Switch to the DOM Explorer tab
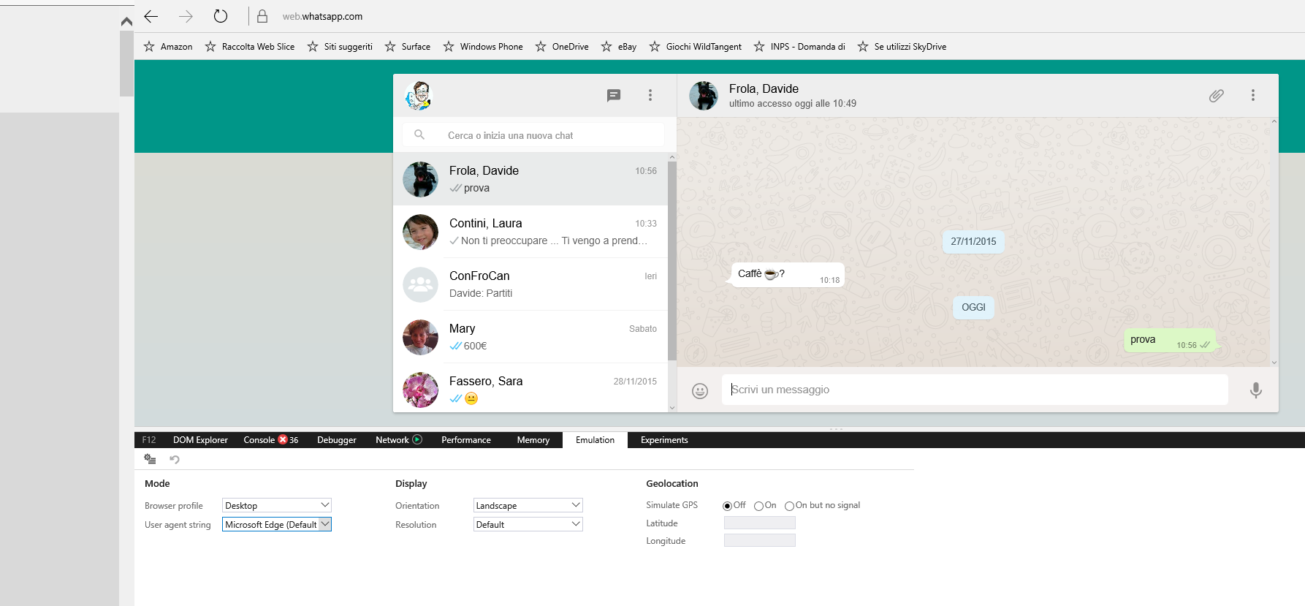 [200, 440]
